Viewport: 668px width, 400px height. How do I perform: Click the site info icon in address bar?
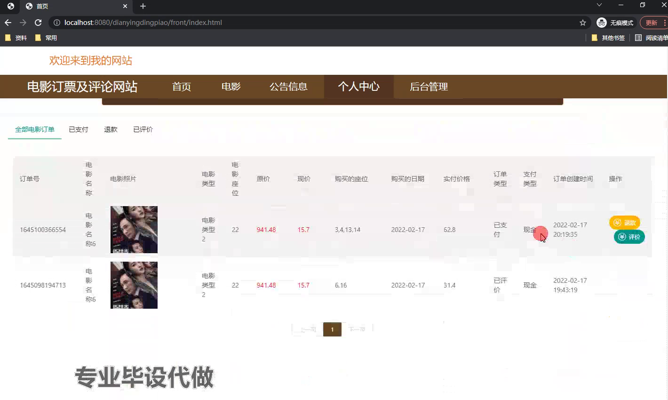(56, 23)
